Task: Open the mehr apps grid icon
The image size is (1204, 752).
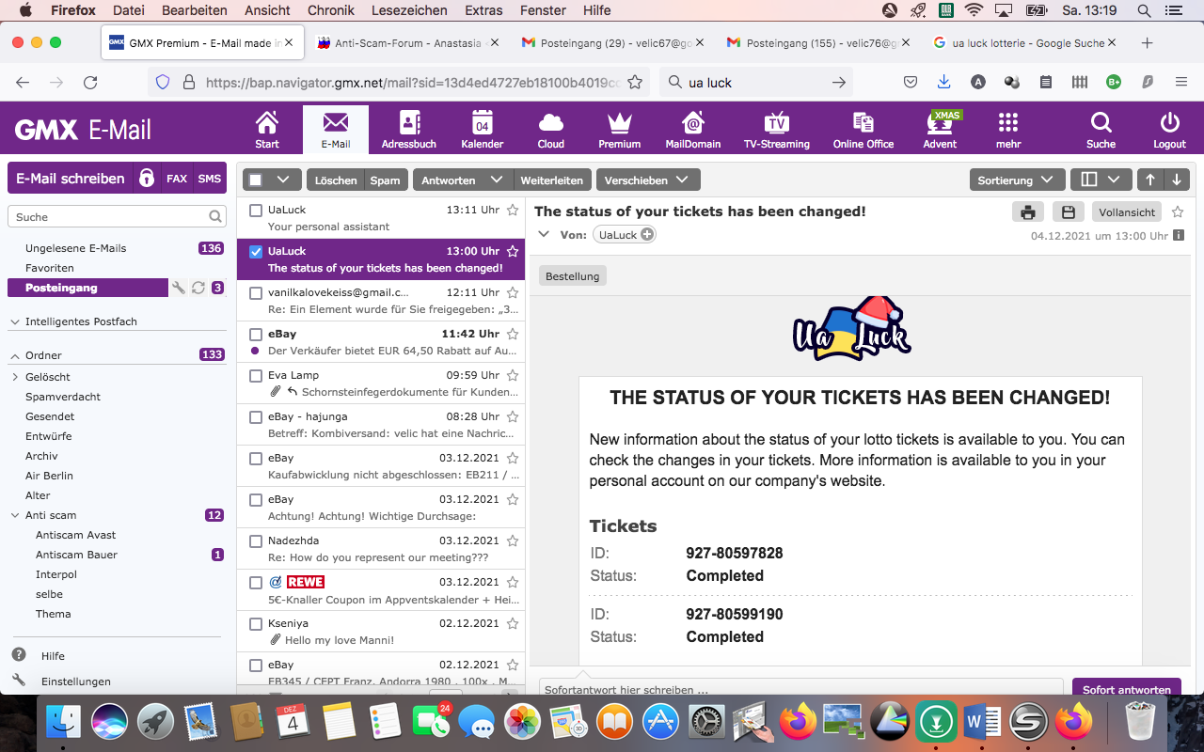Action: tap(1008, 130)
